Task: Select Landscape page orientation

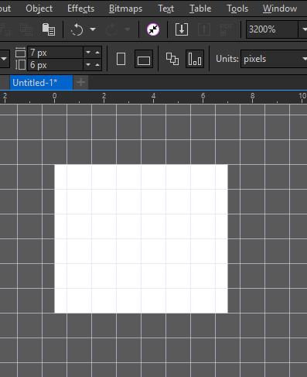Action: point(144,59)
